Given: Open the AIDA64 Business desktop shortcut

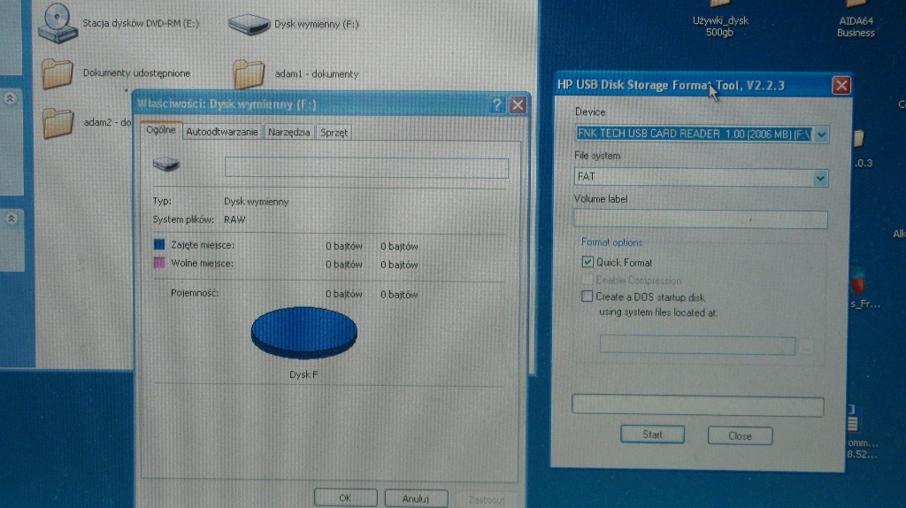Looking at the screenshot, I should [x=856, y=21].
